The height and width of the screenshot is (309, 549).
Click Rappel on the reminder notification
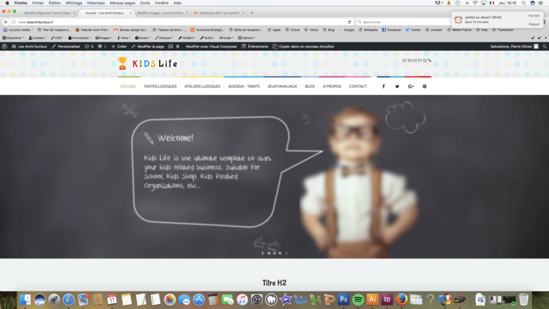pos(534,24)
